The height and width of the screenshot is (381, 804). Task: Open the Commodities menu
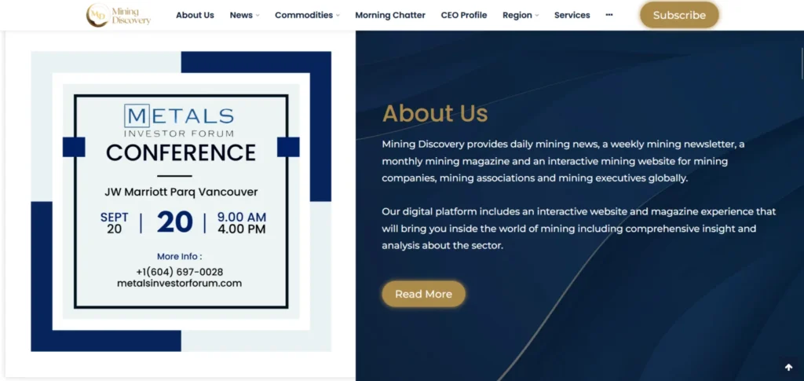click(x=304, y=16)
